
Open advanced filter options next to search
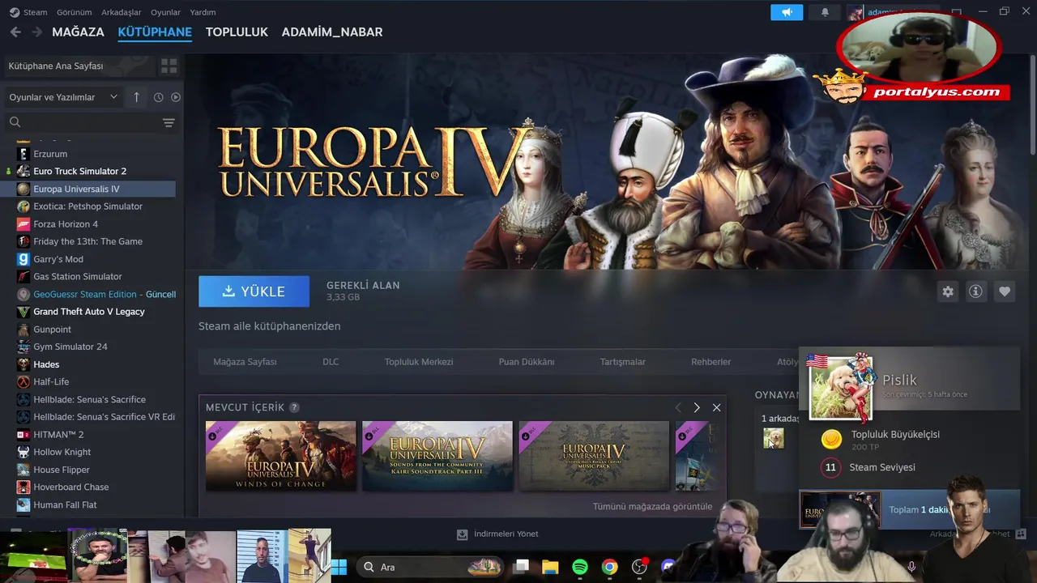pos(169,122)
